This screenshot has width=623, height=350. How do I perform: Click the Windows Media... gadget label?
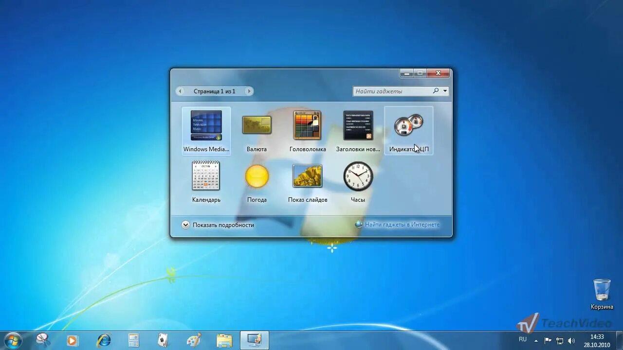(206, 149)
